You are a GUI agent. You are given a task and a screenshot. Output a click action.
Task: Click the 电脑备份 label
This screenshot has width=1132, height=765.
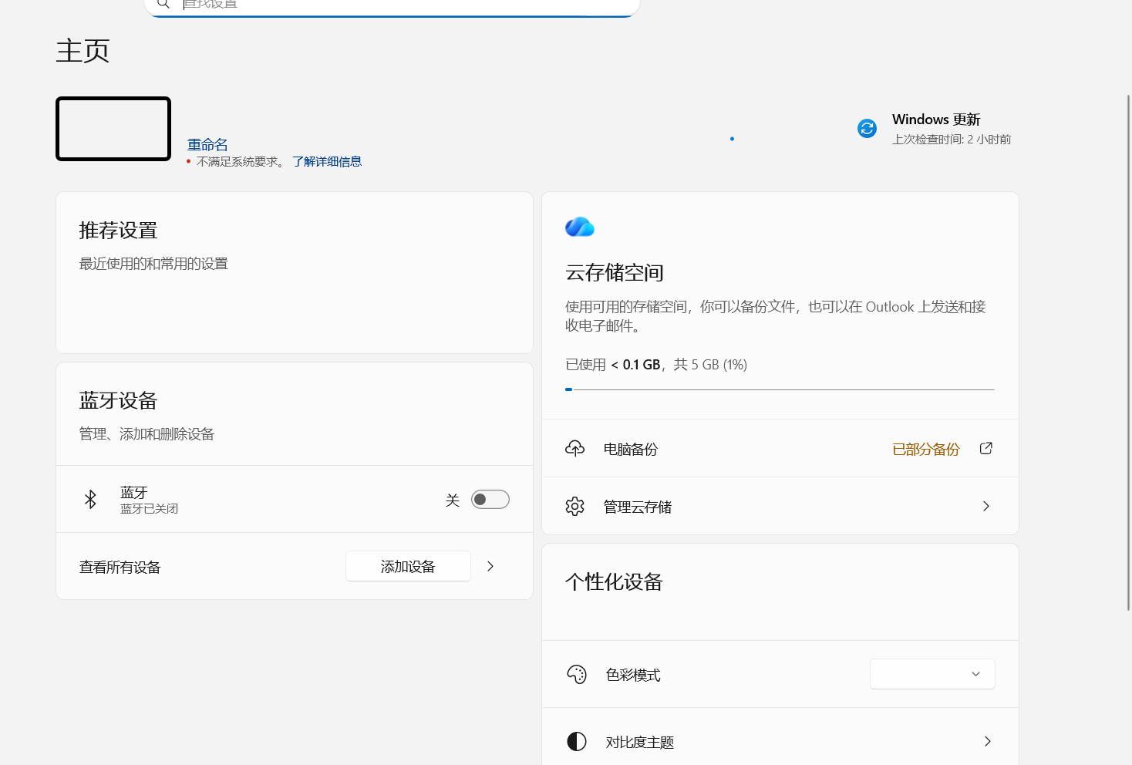tap(631, 450)
